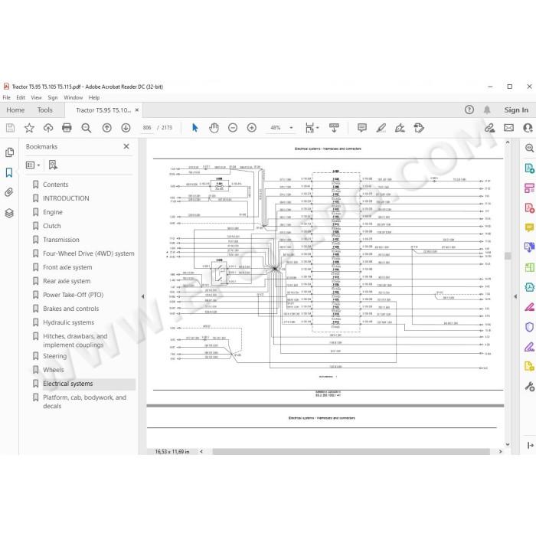The image size is (536, 536).
Task: Open the Sign menu
Action: point(53,97)
